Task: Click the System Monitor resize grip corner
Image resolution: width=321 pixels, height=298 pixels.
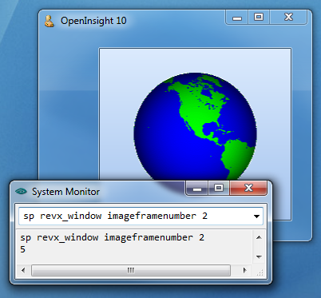Action: pyautogui.click(x=260, y=272)
